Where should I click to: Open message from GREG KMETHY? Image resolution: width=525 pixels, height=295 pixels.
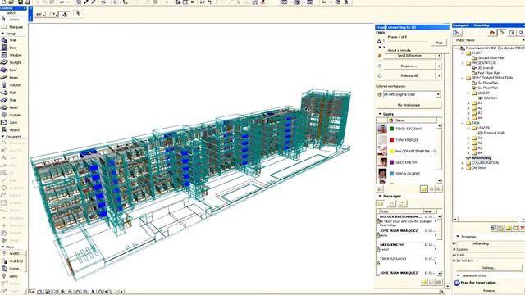pyautogui.click(x=406, y=247)
